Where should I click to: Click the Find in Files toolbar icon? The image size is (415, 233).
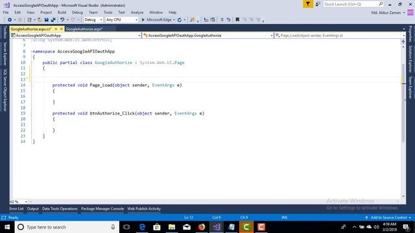[x=193, y=20]
